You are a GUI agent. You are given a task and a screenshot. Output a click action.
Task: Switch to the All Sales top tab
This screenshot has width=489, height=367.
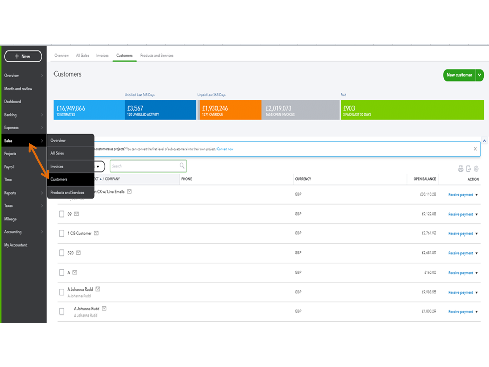(x=83, y=55)
